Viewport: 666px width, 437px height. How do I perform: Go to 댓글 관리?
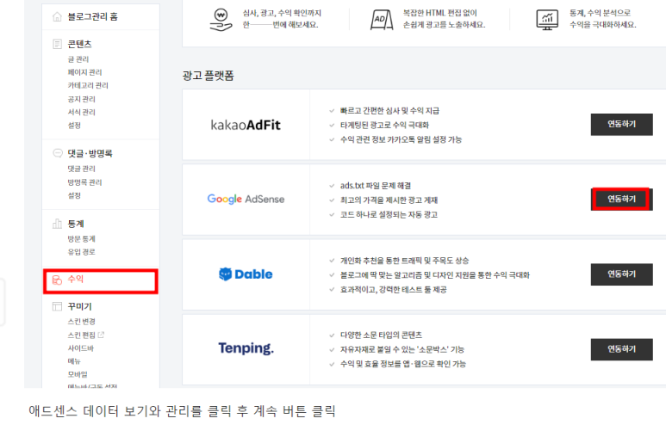[x=82, y=169]
